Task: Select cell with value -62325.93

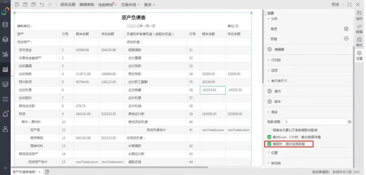Action: [x=212, y=90]
